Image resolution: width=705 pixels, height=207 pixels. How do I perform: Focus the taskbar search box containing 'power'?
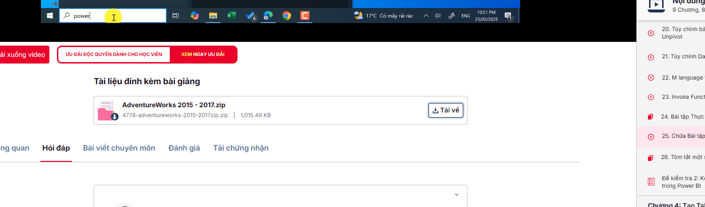113,16
